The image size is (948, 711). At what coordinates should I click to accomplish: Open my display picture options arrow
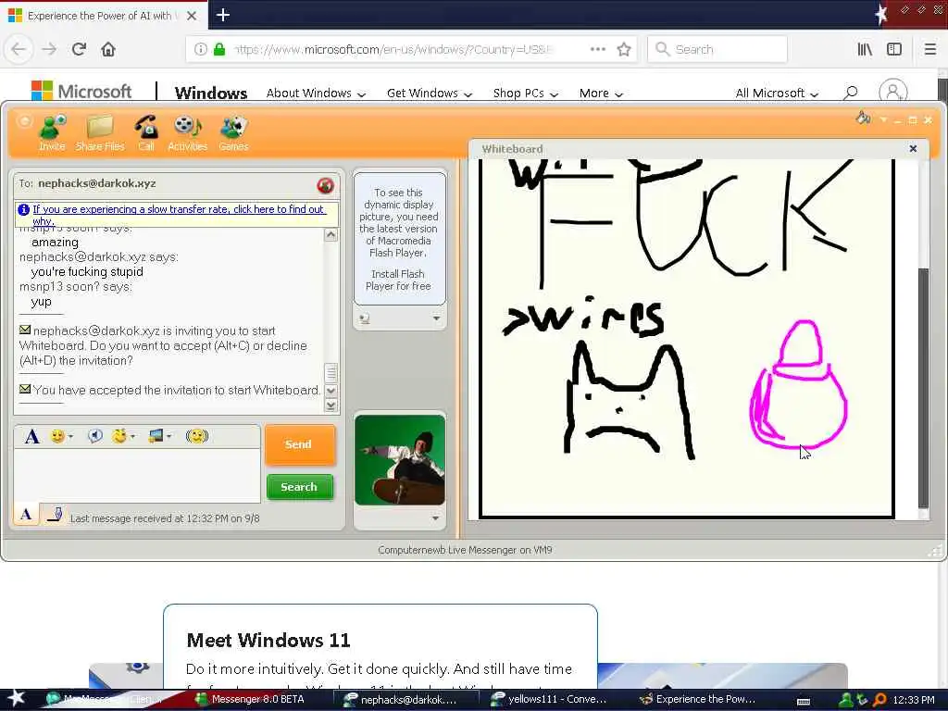point(435,518)
